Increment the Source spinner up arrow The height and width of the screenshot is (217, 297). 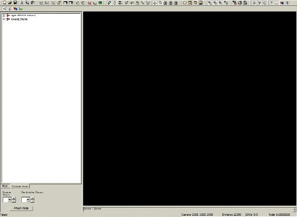point(14,198)
